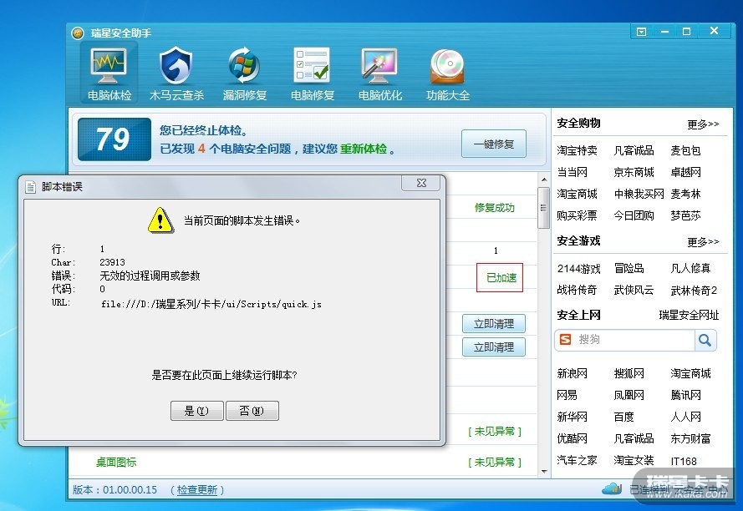Open 武林传奇2 game link
743x511 pixels.
(x=695, y=291)
